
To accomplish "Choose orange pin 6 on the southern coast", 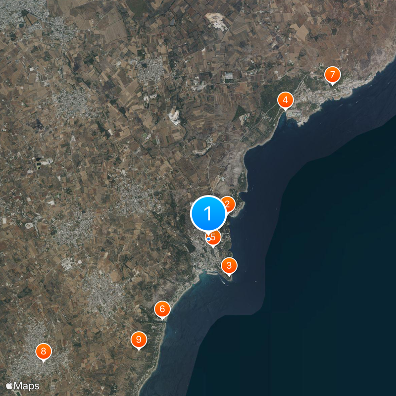I will coord(162,310).
